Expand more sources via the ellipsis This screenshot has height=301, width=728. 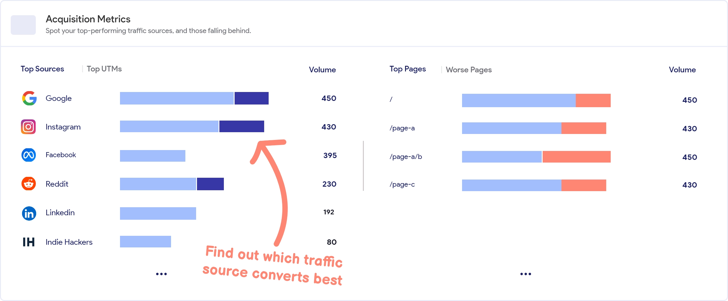(x=161, y=274)
